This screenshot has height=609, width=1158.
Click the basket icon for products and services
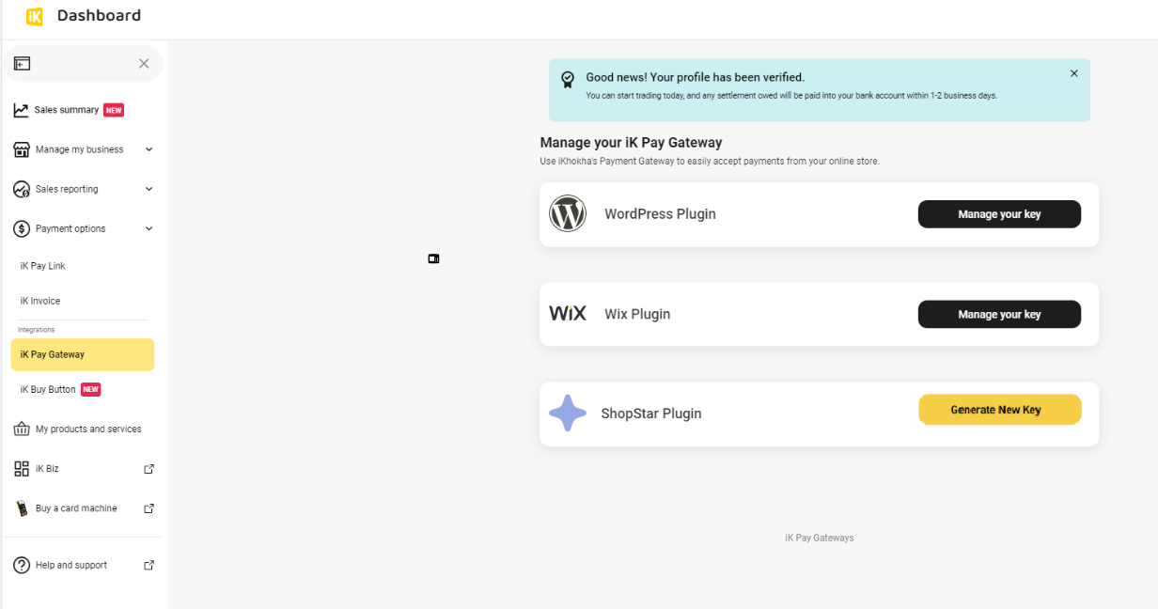pyautogui.click(x=21, y=429)
